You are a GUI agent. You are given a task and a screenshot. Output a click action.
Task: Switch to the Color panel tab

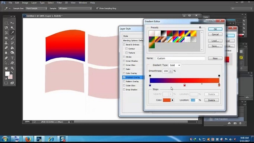(206, 17)
